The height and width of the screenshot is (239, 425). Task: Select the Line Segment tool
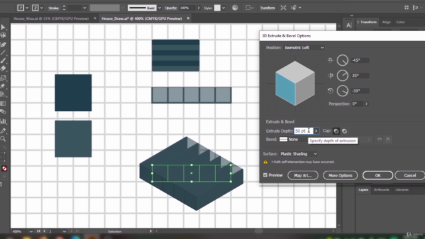(x=3, y=52)
